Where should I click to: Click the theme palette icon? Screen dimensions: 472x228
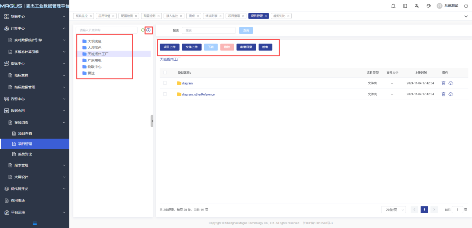(428, 6)
